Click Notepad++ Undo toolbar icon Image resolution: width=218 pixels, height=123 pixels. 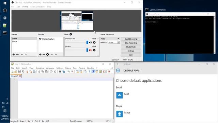pos(51,71)
